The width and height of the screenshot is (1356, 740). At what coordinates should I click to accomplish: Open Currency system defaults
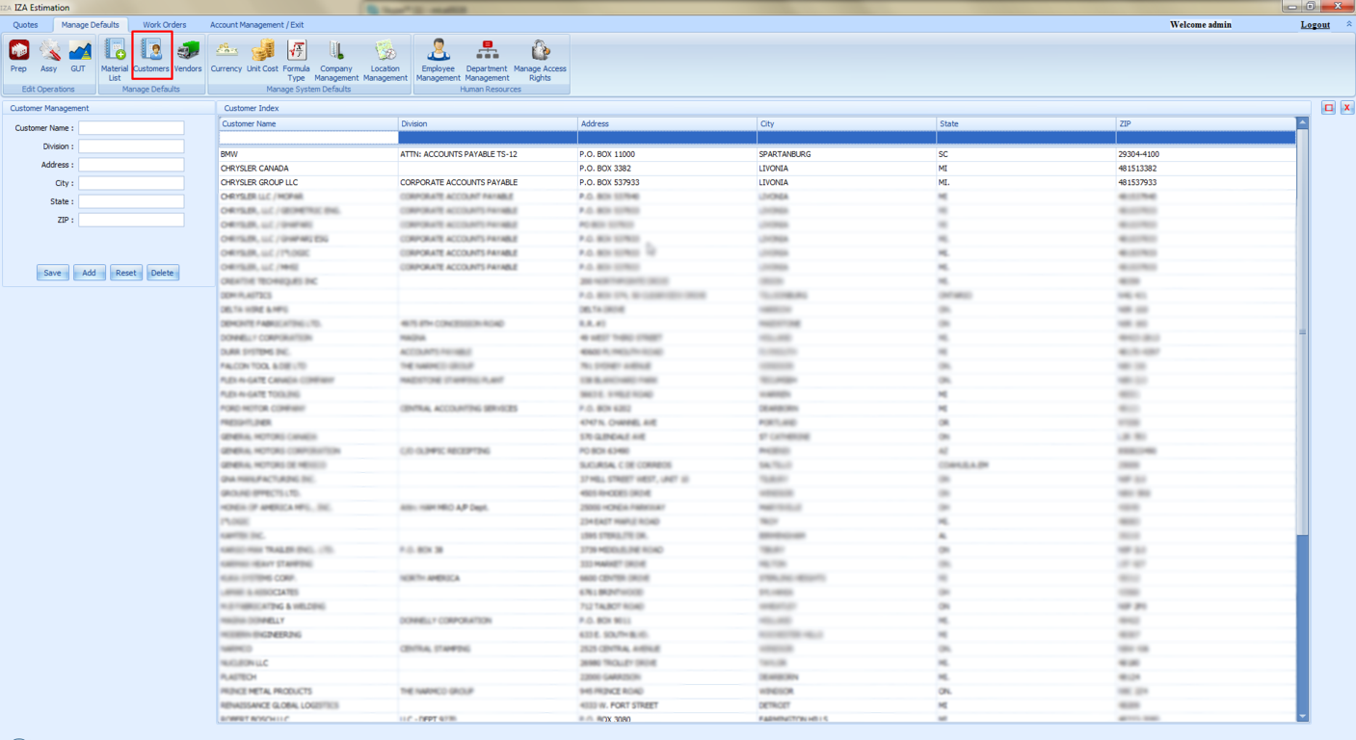tap(226, 56)
